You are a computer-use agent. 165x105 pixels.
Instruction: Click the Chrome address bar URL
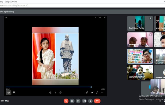point(14,5)
